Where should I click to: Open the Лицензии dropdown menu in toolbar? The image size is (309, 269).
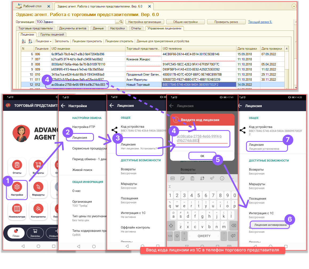pyautogui.click(x=43, y=41)
